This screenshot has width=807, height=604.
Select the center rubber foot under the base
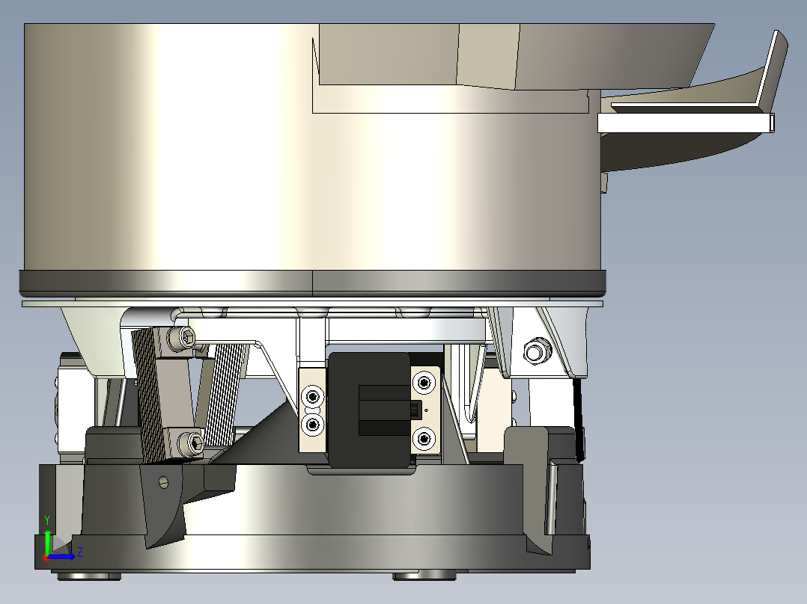point(424,576)
